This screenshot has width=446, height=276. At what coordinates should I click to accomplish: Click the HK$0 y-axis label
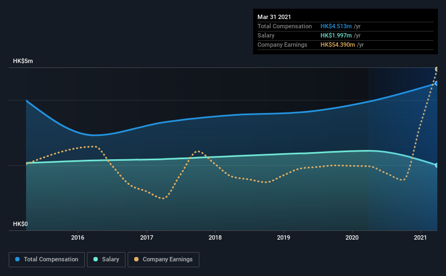pyautogui.click(x=21, y=224)
